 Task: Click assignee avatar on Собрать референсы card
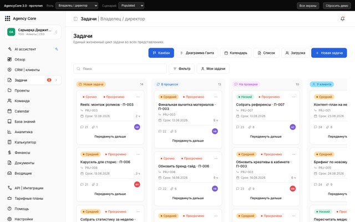pyautogui.click(x=293, y=127)
